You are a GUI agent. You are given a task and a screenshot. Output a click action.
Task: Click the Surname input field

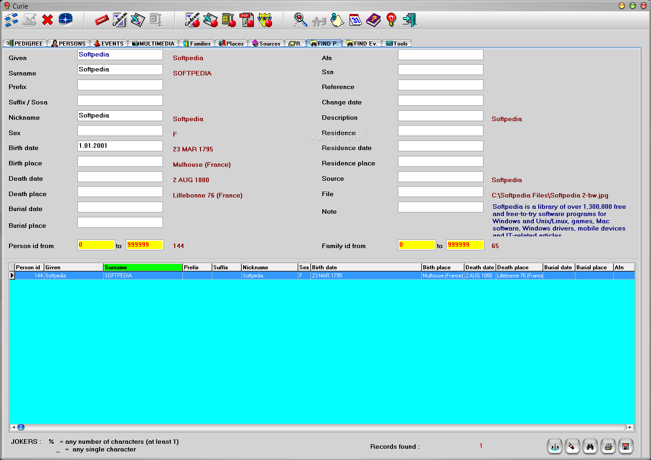pyautogui.click(x=120, y=70)
